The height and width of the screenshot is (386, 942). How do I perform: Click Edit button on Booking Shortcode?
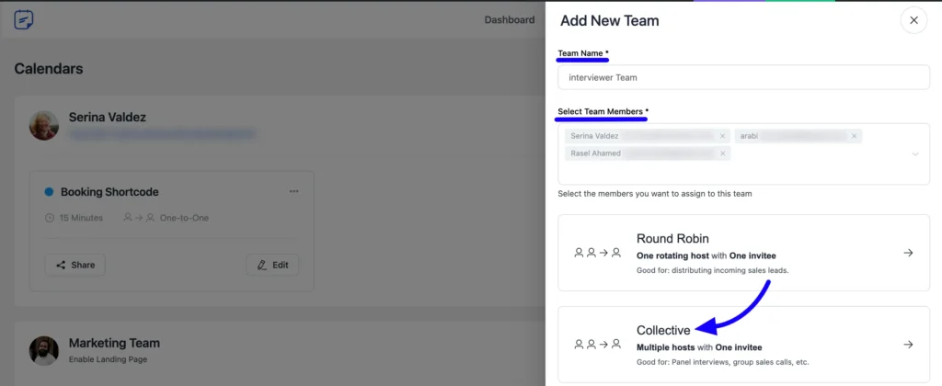pyautogui.click(x=272, y=265)
